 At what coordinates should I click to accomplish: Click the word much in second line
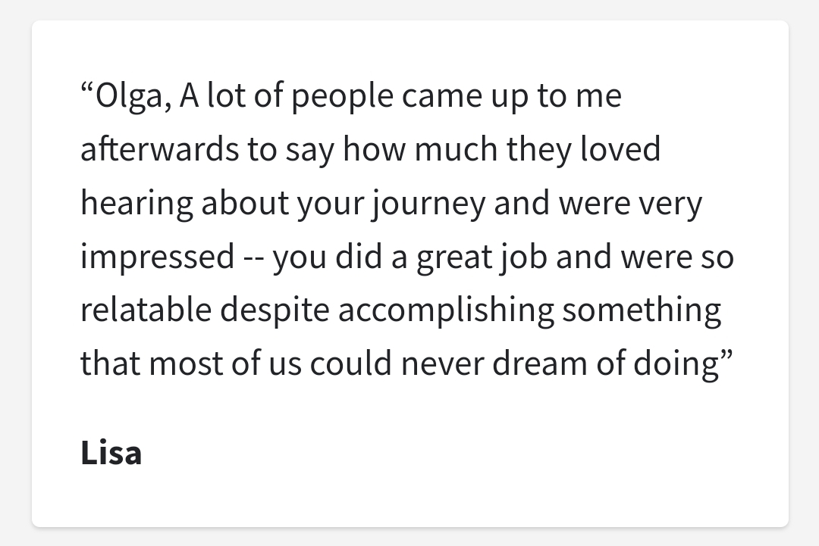click(x=456, y=149)
